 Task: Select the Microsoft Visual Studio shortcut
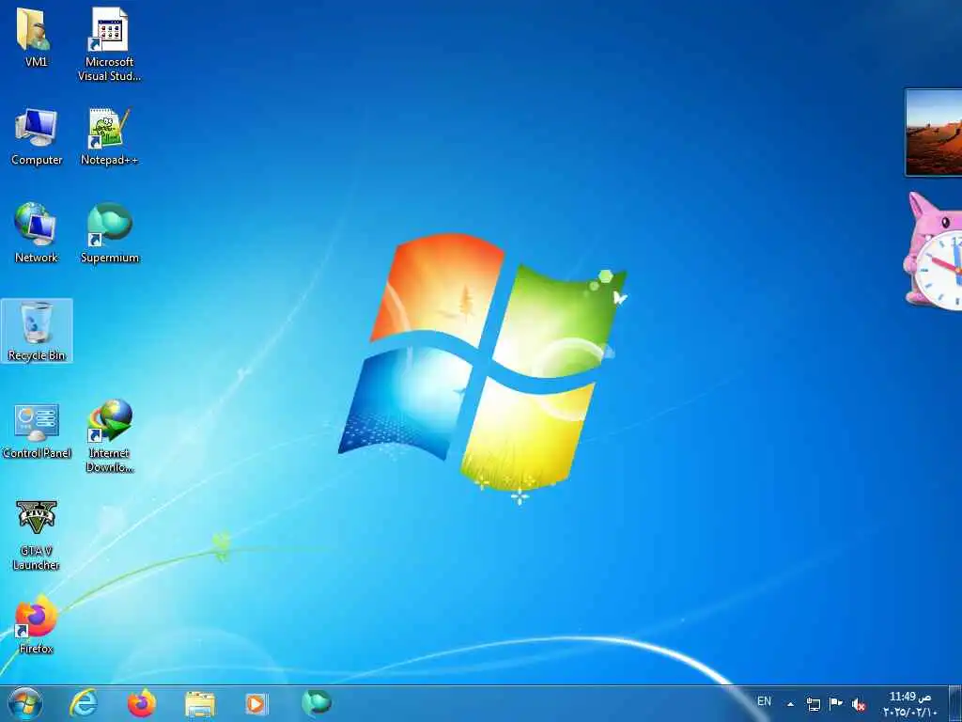click(x=109, y=44)
